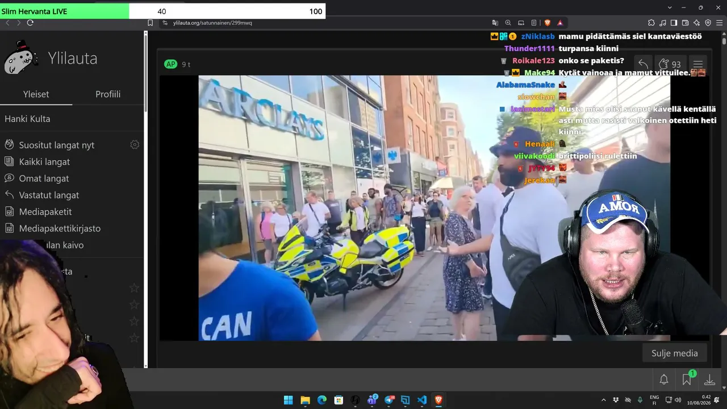Screen dimensions: 727x409
Task: Switch to the Profiili tab
Action: 108,94
